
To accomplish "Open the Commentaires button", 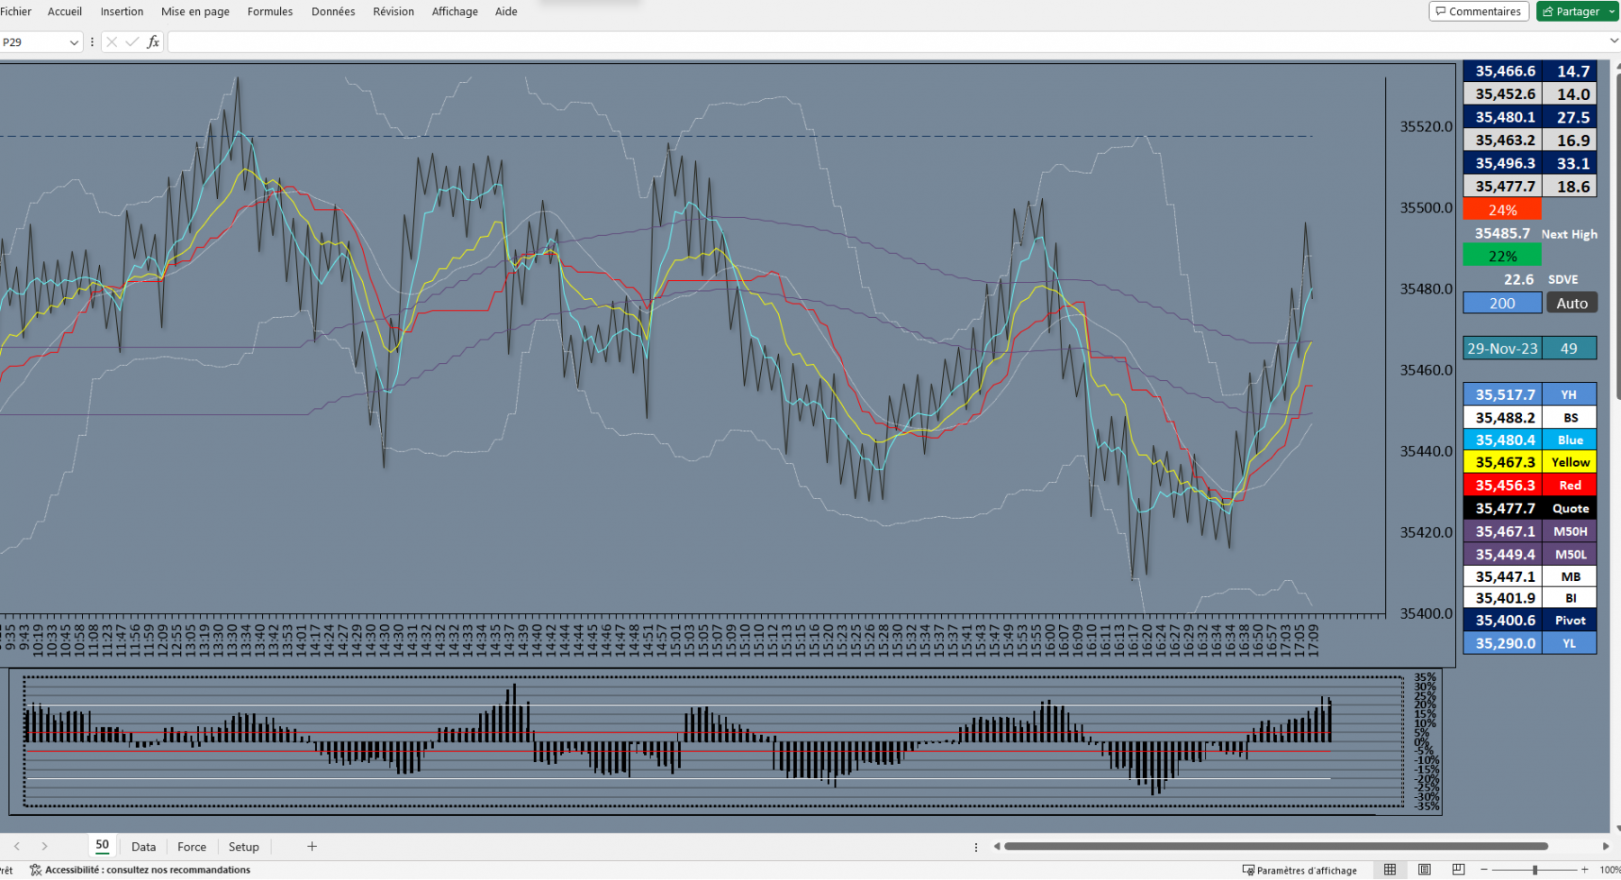I will [1479, 12].
